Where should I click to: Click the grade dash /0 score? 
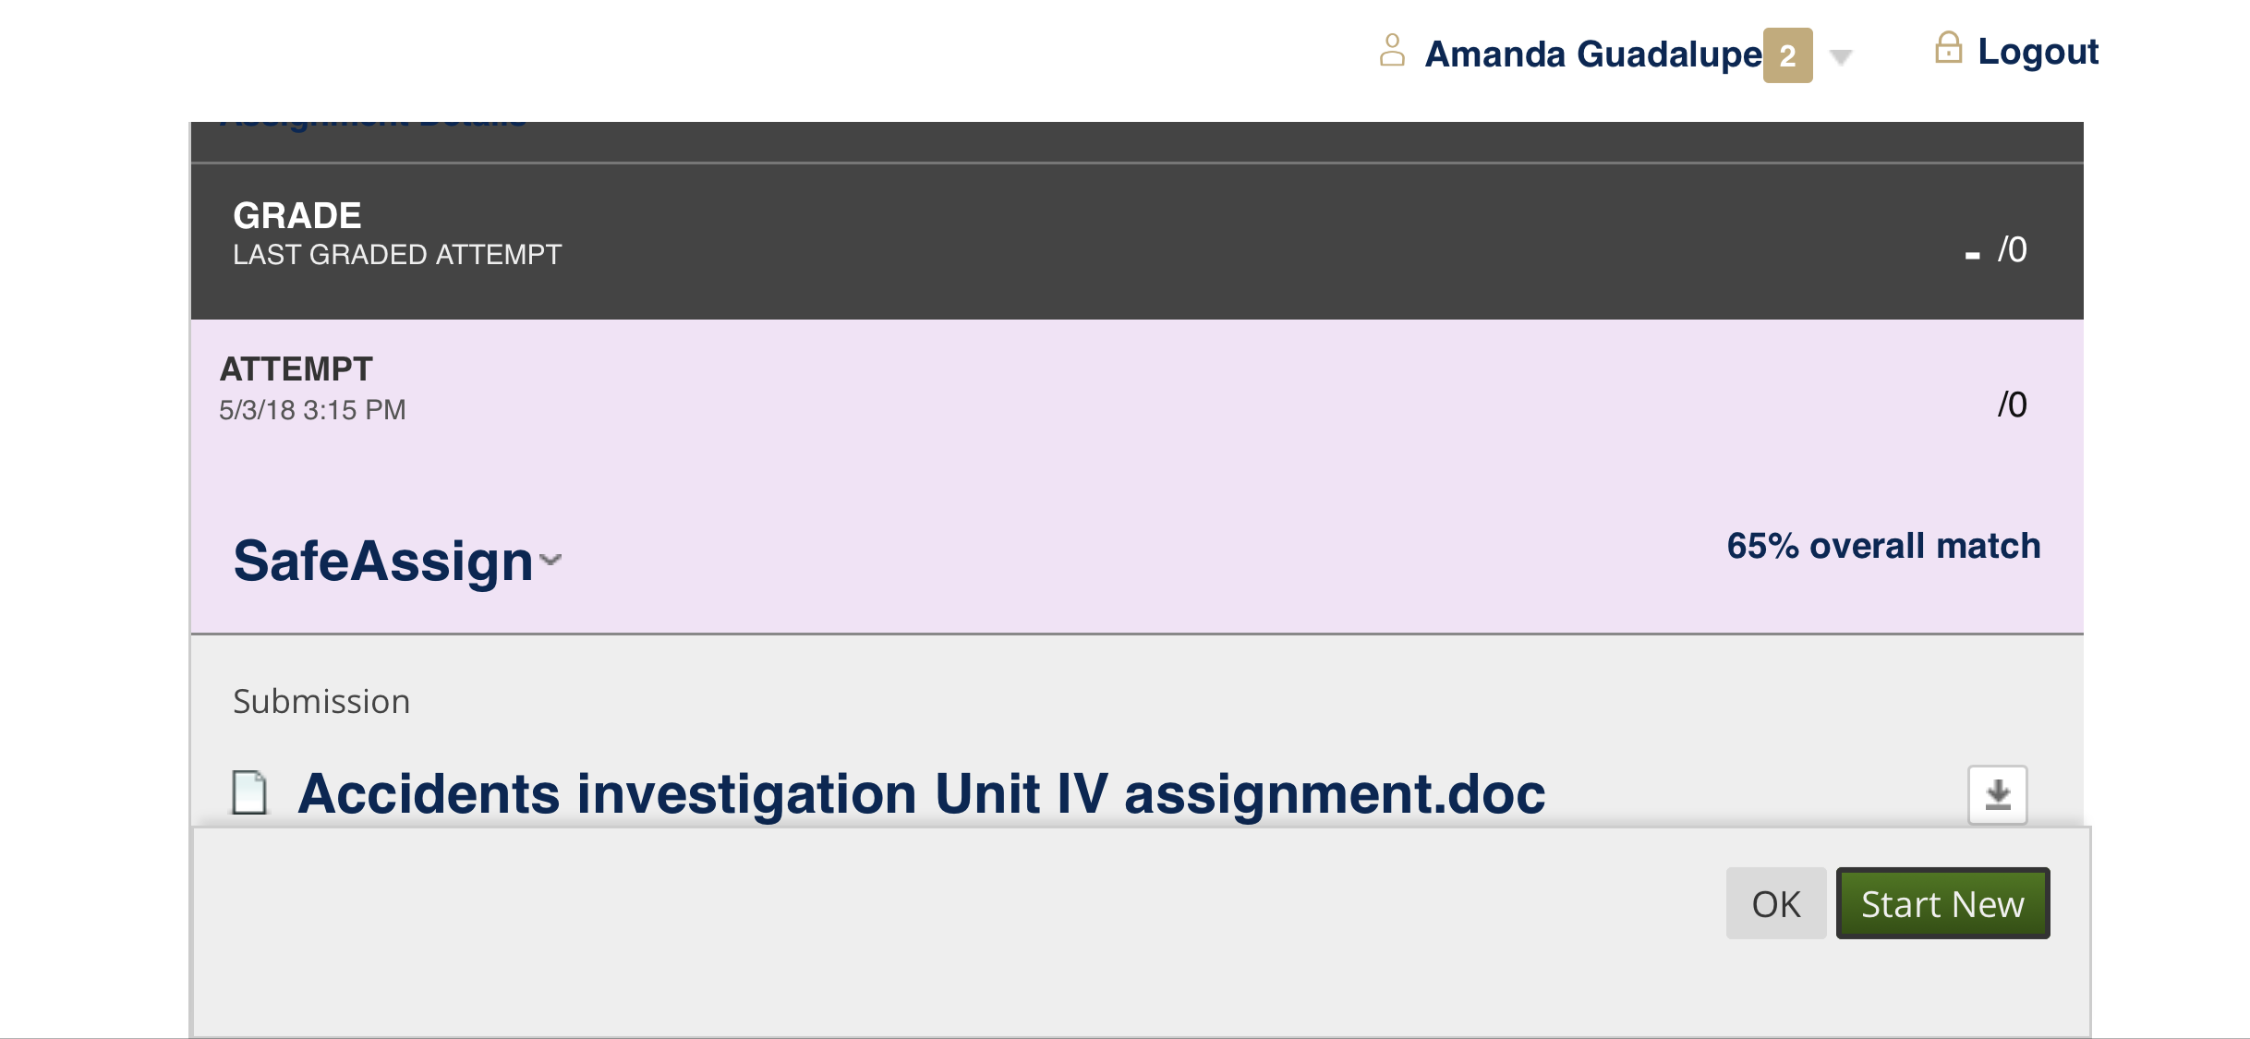[x=1996, y=250]
